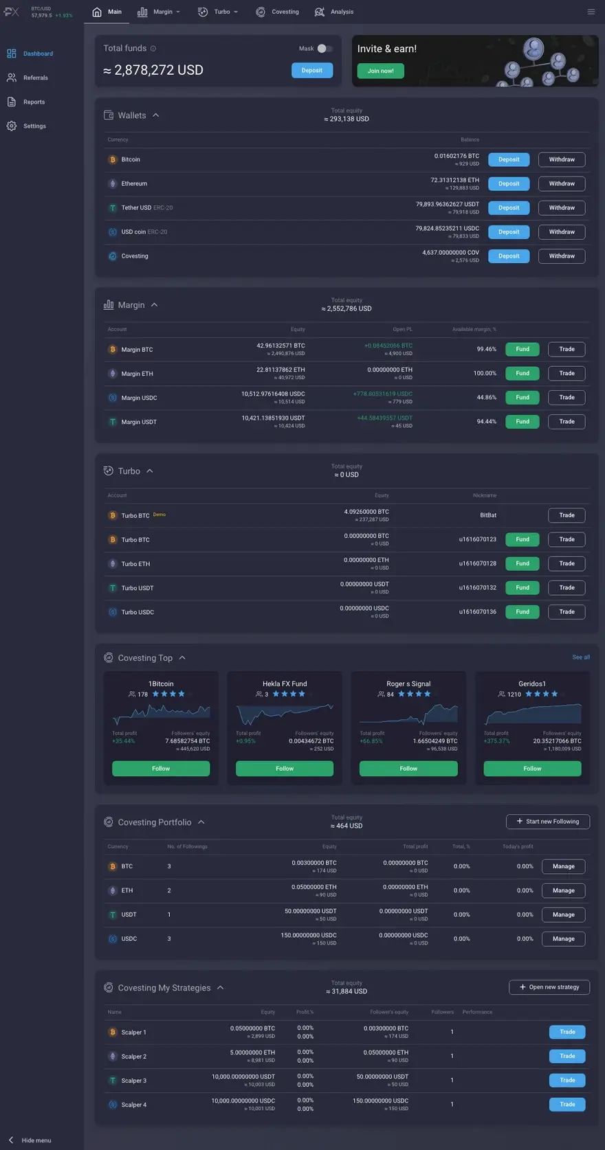Collapse the Wallets section chevron
The image size is (605, 1150).
(x=156, y=115)
